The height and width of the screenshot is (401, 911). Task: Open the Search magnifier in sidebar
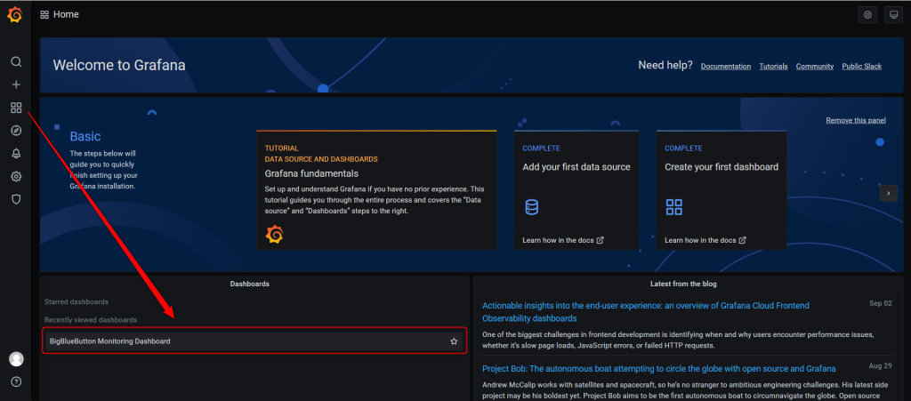16,61
